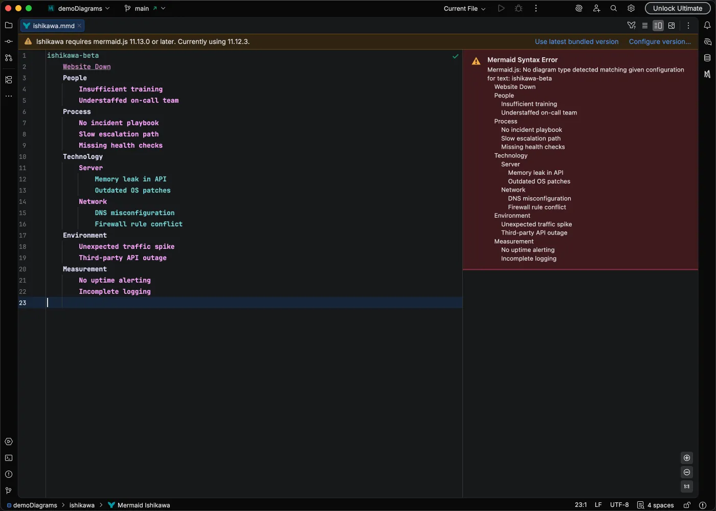Open the Current File run configuration dropdown
The height and width of the screenshot is (511, 716).
[x=464, y=9]
